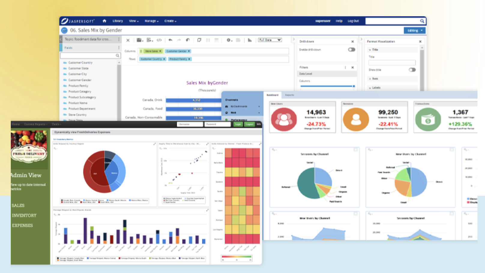Screen dimensions: 485x273
Task: Open the Topic panel three-dot menu
Action: [x=119, y=39]
